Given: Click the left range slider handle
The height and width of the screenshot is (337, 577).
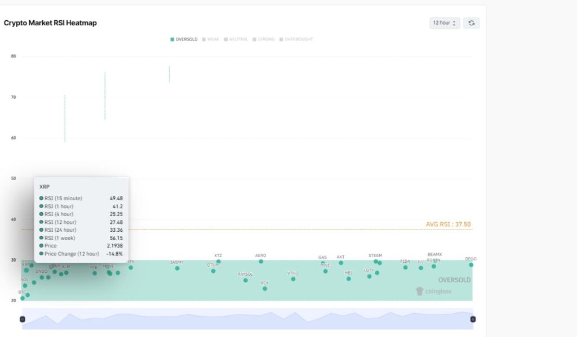Looking at the screenshot, I should [23, 319].
